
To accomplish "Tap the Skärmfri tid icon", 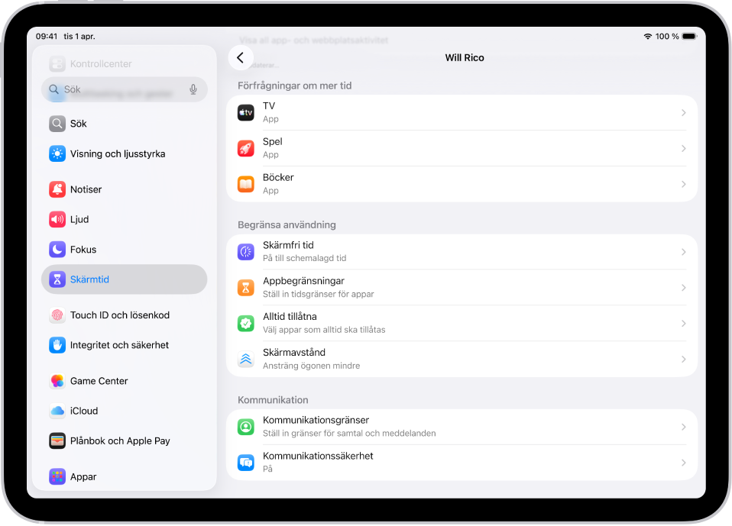I will [245, 252].
